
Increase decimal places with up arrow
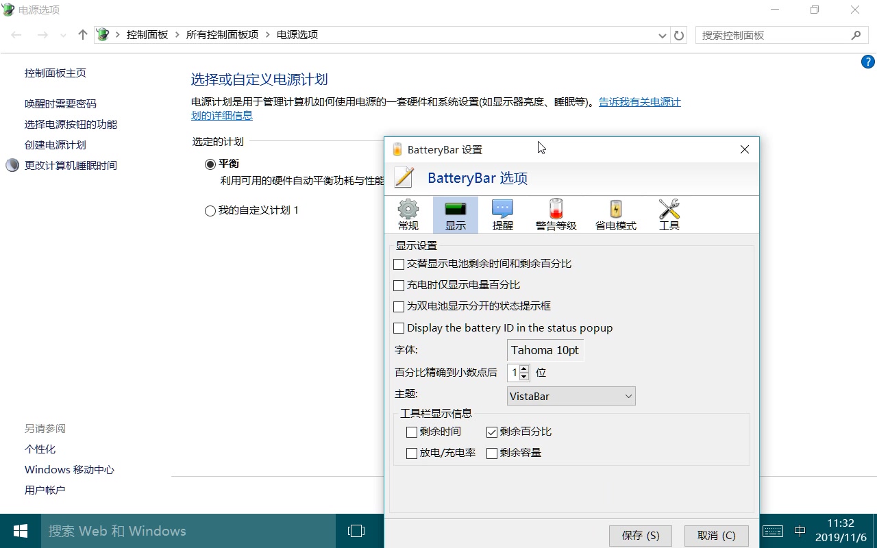coord(524,369)
